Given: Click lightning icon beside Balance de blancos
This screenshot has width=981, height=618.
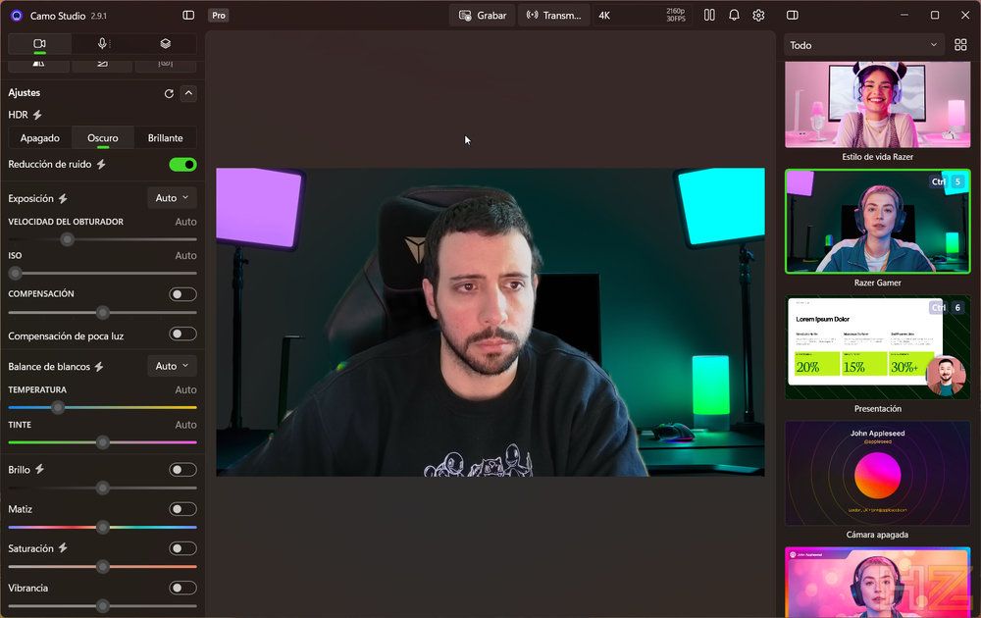Looking at the screenshot, I should (99, 367).
